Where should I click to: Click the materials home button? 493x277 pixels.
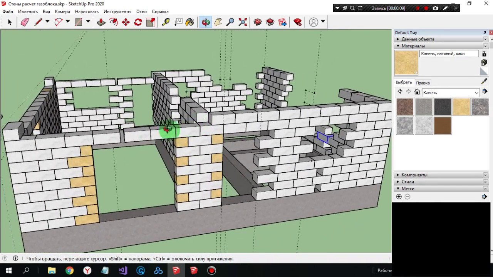point(417,92)
